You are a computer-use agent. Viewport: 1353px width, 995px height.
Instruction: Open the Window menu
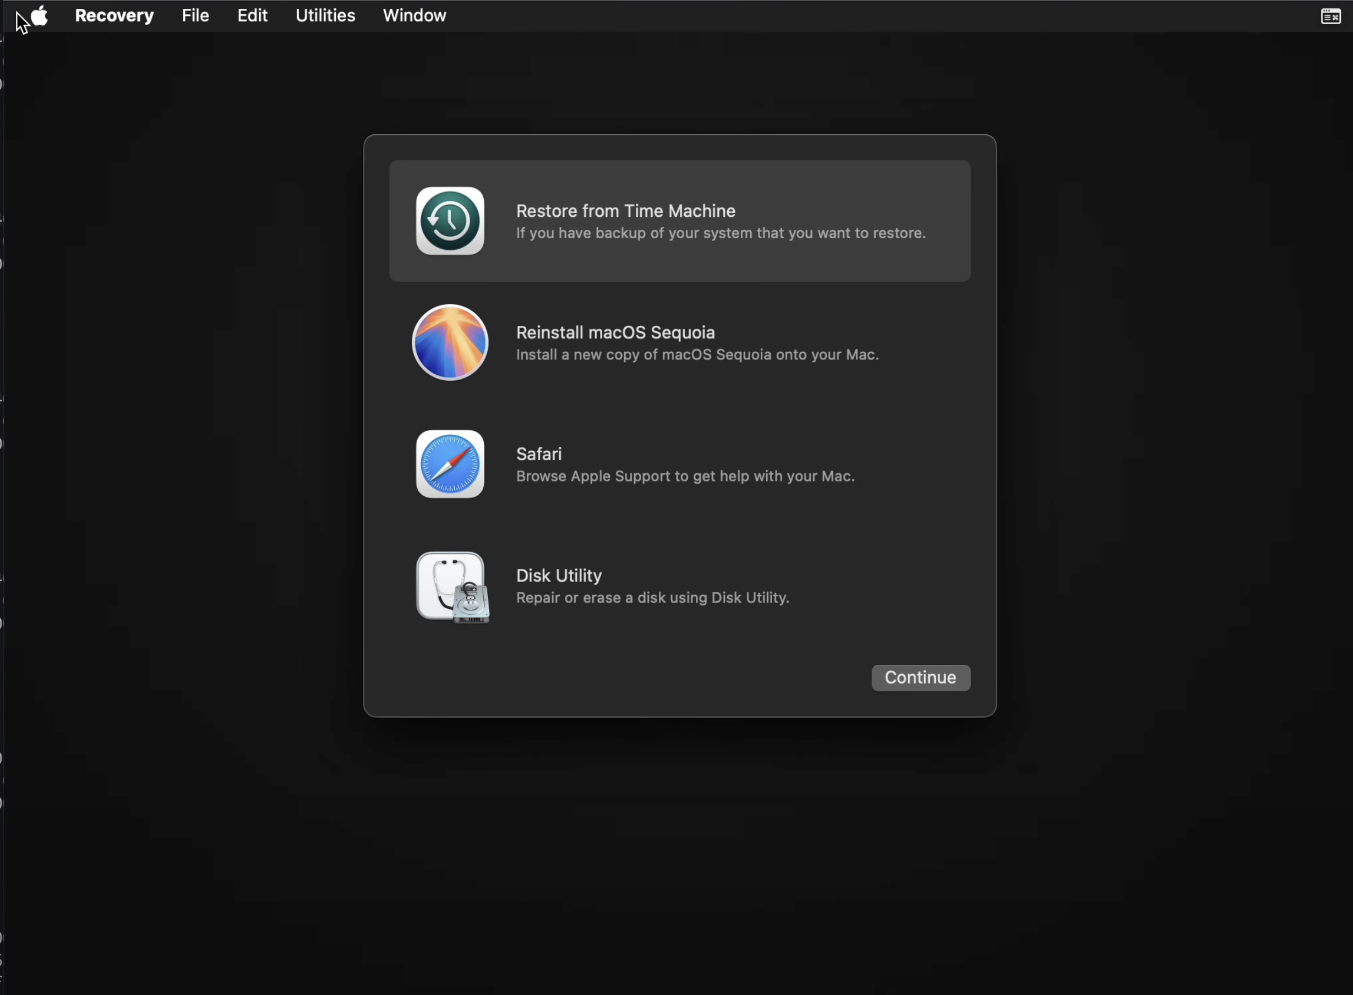click(414, 15)
